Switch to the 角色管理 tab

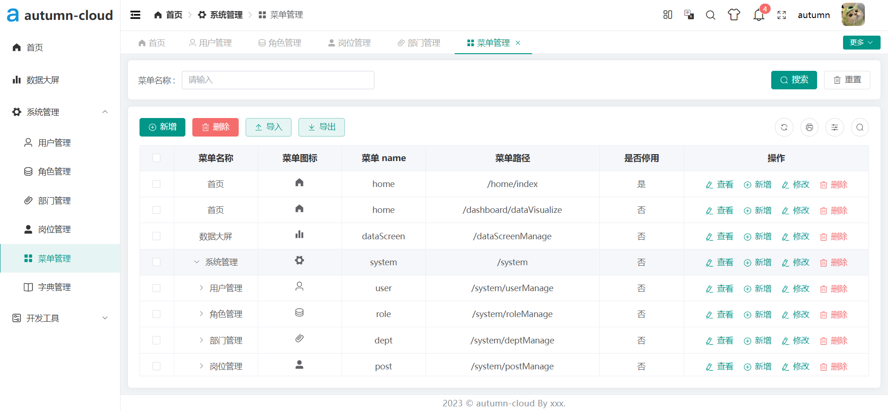[x=280, y=43]
